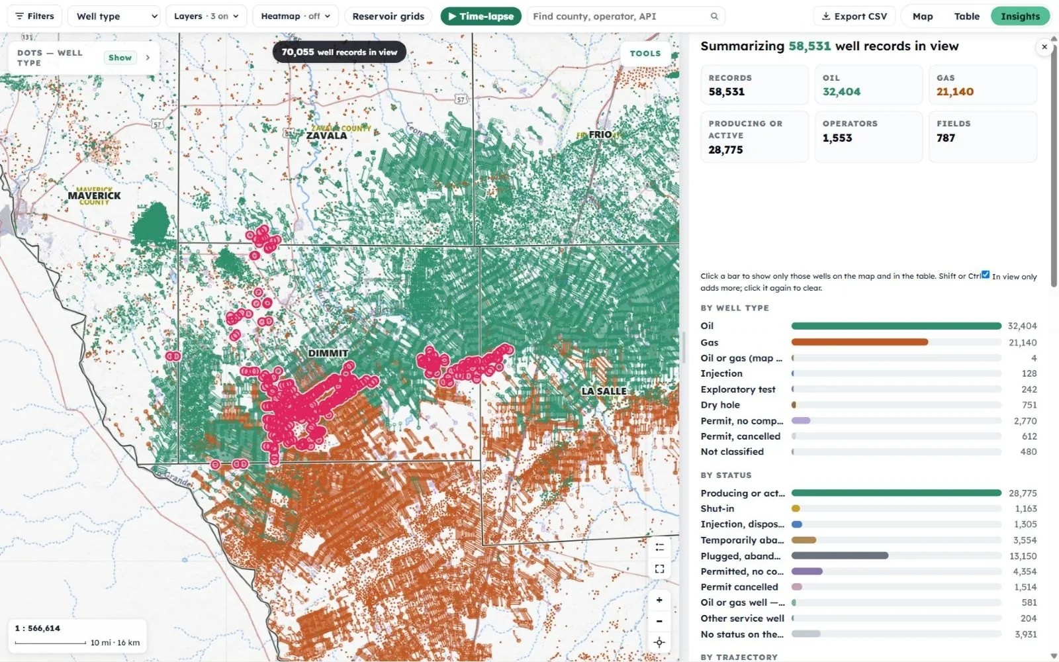The height and width of the screenshot is (662, 1059).
Task: Show well type dots legend
Action: [x=120, y=58]
